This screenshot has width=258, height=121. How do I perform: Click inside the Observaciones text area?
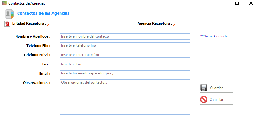point(125,97)
